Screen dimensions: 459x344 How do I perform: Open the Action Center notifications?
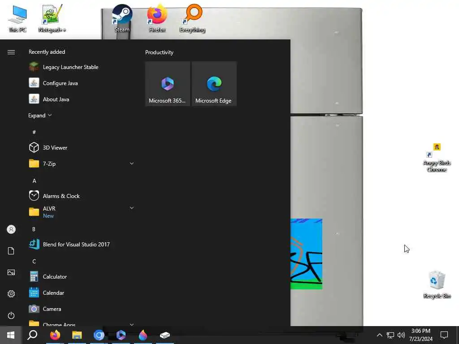pos(444,335)
